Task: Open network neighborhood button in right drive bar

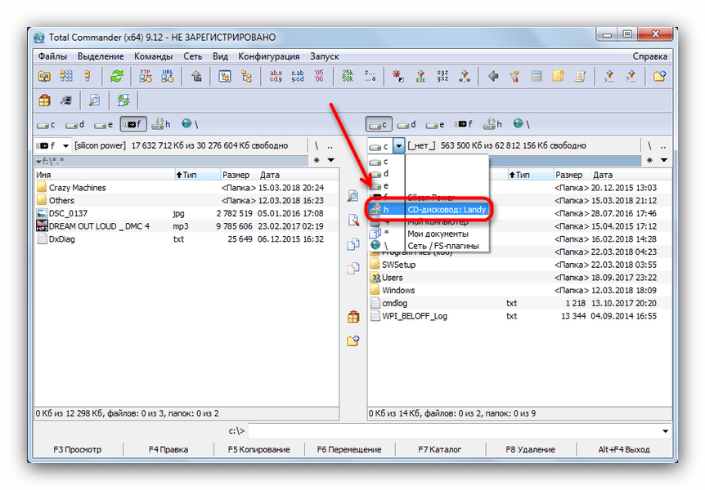Action: pos(520,124)
